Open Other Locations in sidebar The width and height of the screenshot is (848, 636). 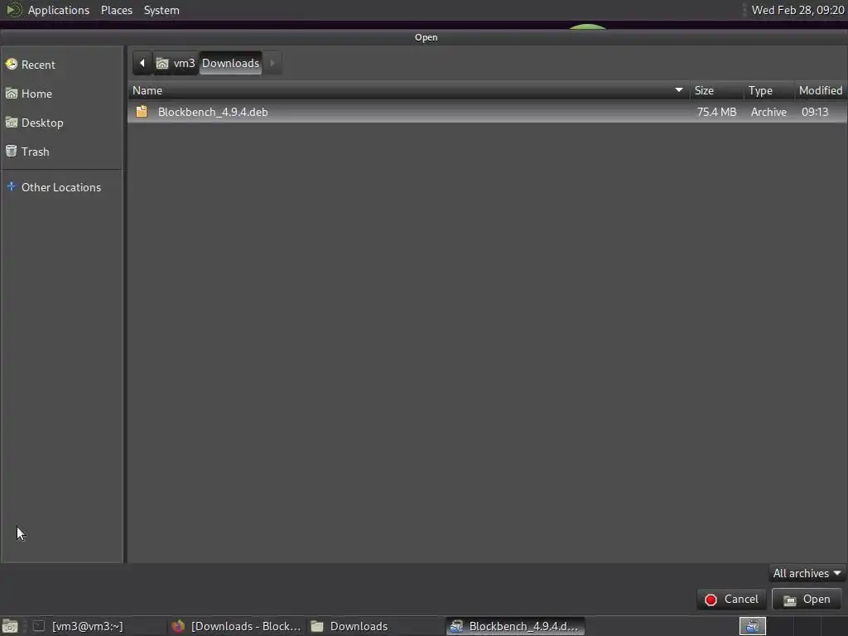[61, 187]
